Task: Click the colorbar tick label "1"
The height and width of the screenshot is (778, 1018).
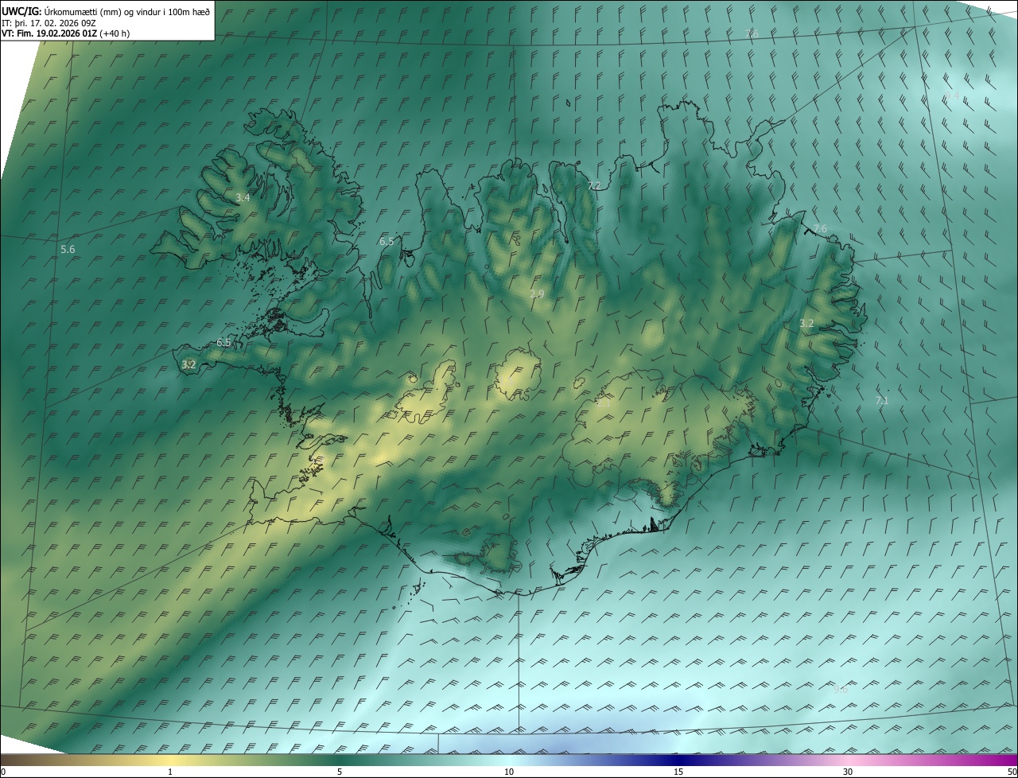Action: pos(170,772)
